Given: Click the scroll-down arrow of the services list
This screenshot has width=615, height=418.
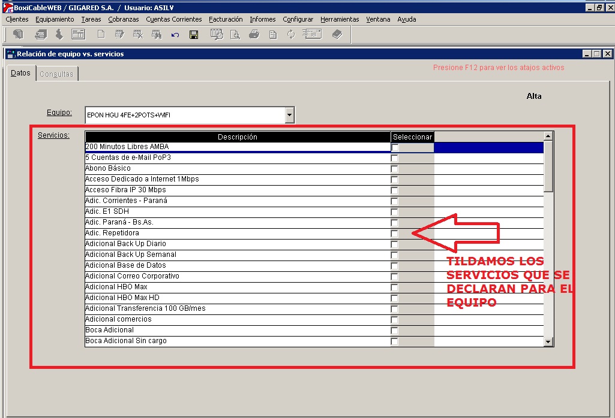Looking at the screenshot, I should tap(547, 341).
